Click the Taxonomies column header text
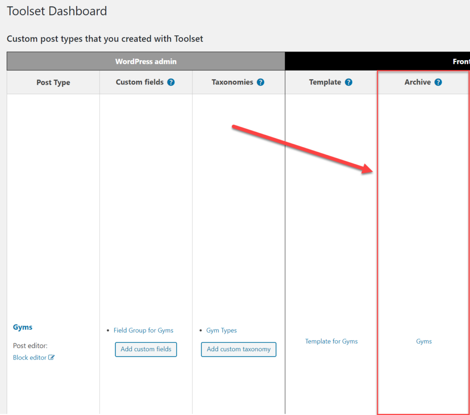The width and height of the screenshot is (470, 415). click(x=232, y=82)
